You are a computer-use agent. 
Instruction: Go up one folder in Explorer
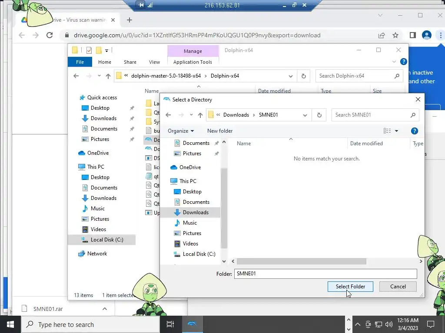click(x=108, y=76)
